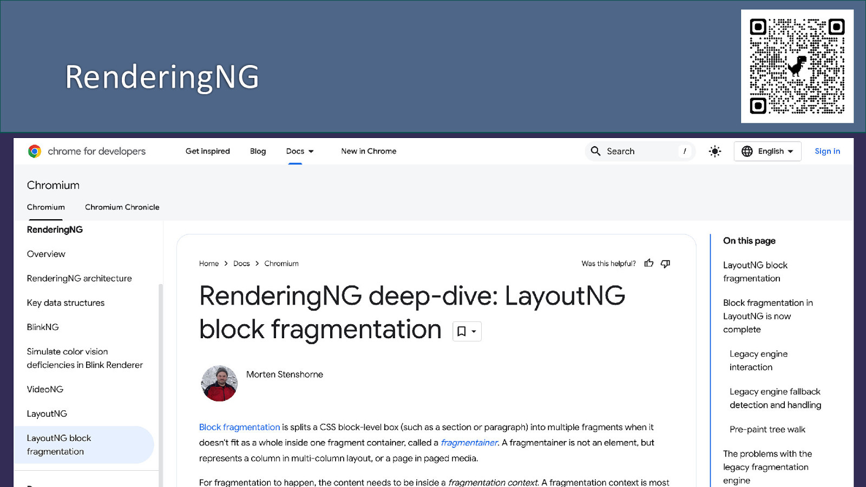Open VideoNG in the sidebar

pos(45,389)
